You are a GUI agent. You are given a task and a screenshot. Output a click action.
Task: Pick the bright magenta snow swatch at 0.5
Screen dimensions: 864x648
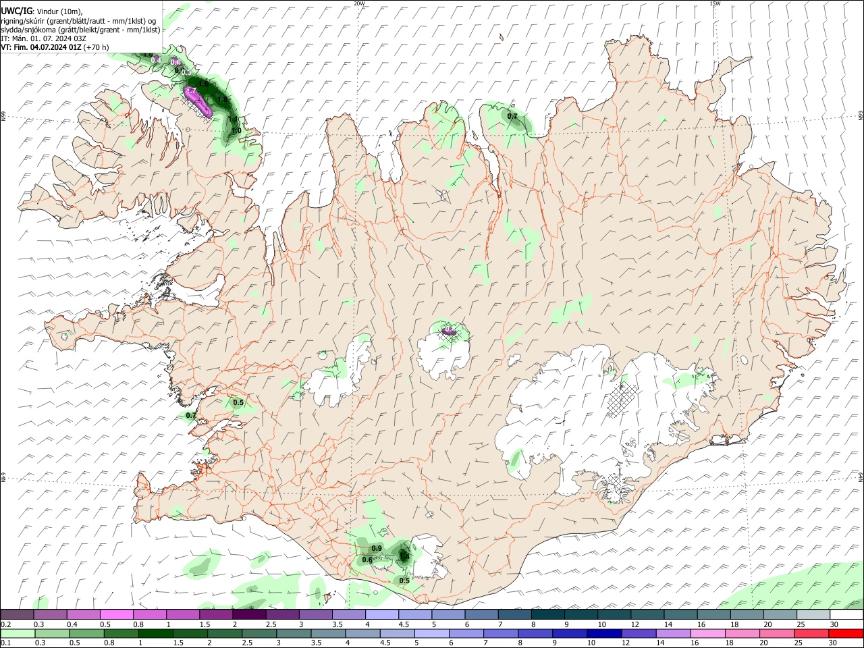coord(116,615)
